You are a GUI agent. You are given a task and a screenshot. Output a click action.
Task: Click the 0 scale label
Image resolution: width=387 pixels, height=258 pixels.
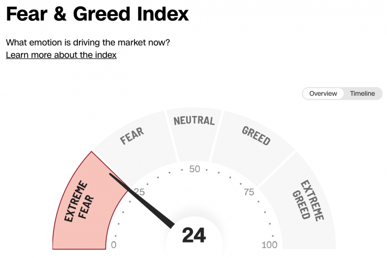click(x=114, y=245)
